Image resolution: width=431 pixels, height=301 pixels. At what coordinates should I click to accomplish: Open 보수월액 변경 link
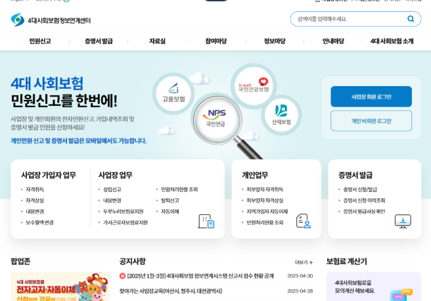tap(39, 222)
